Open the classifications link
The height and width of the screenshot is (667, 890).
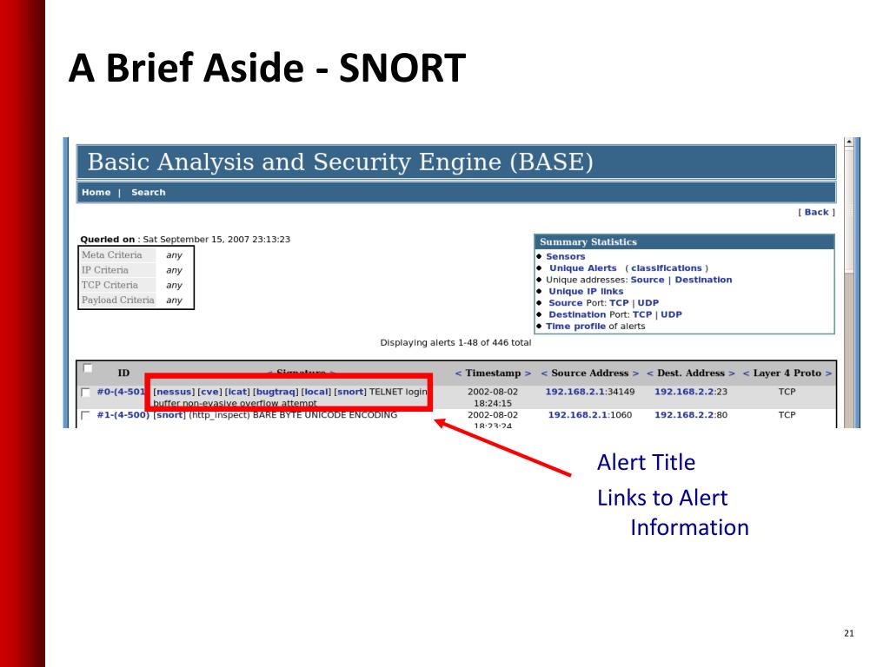click(x=667, y=268)
